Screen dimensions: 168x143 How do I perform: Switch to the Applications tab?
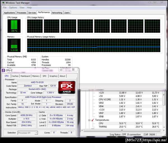point(10,13)
